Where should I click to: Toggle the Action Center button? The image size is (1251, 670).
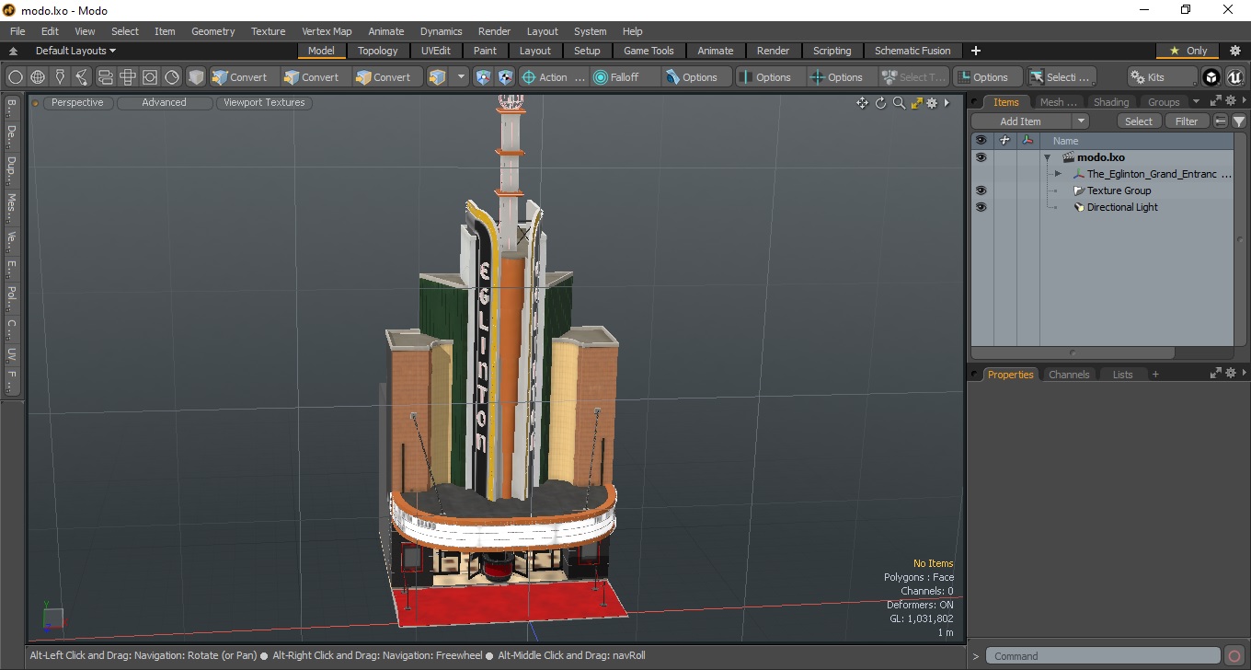tap(553, 77)
